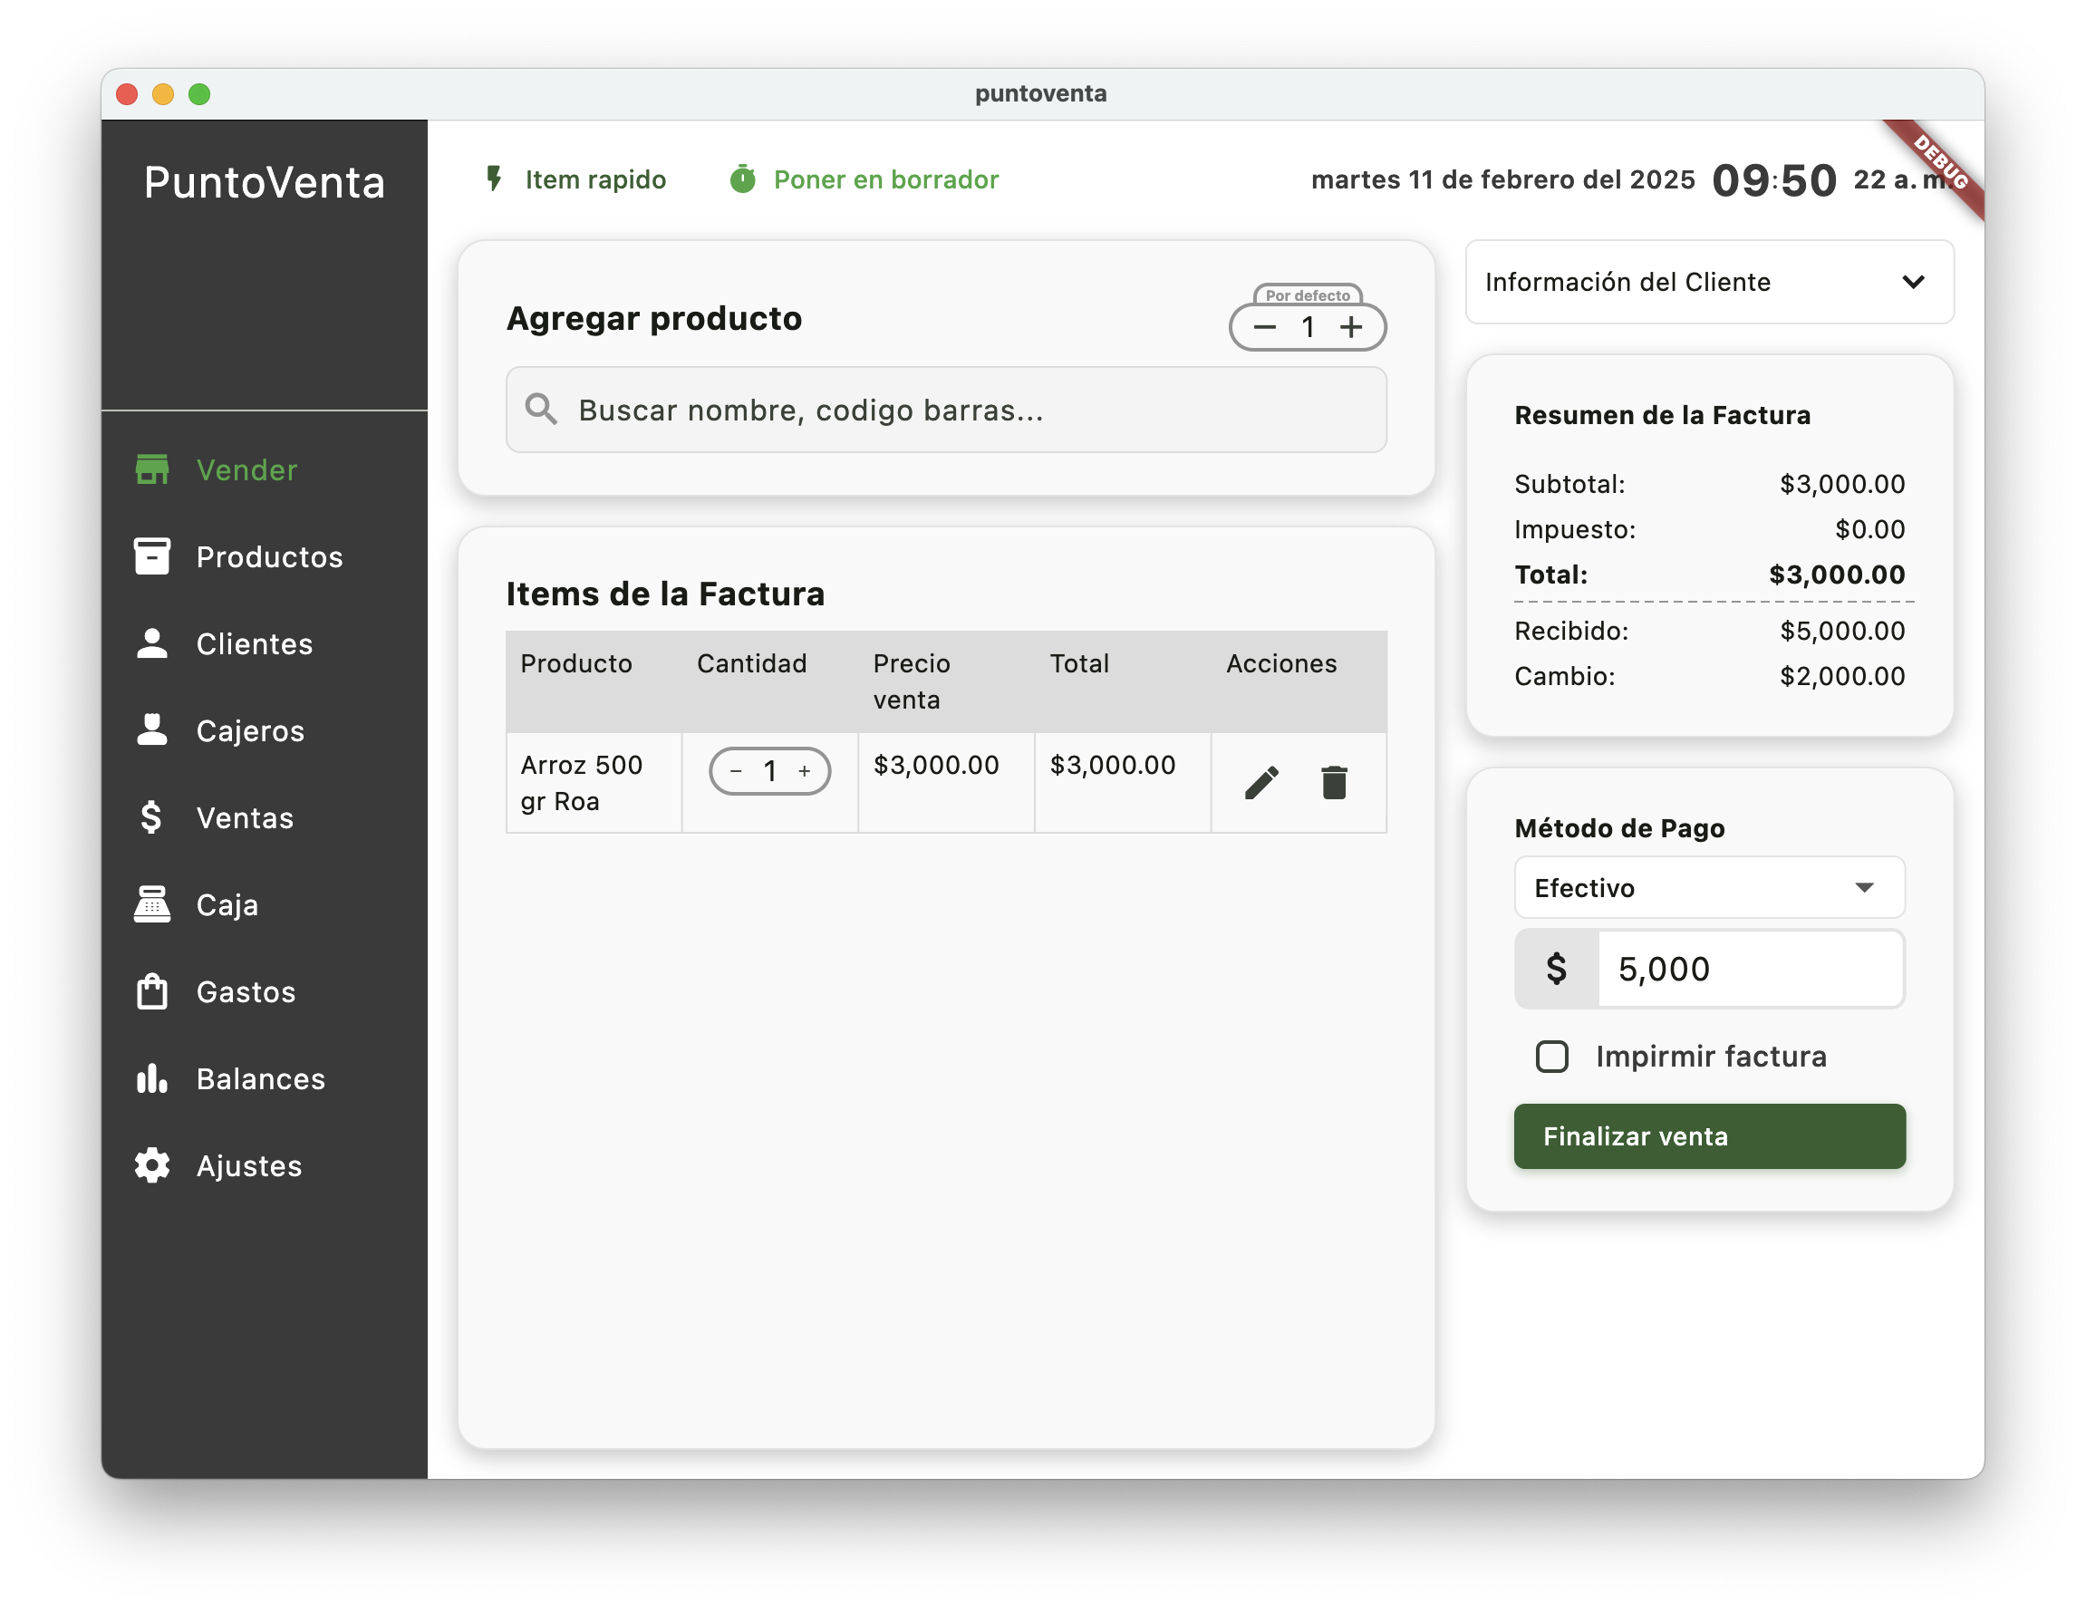This screenshot has height=1613, width=2086.
Task: Go to Productos section
Action: pos(268,556)
